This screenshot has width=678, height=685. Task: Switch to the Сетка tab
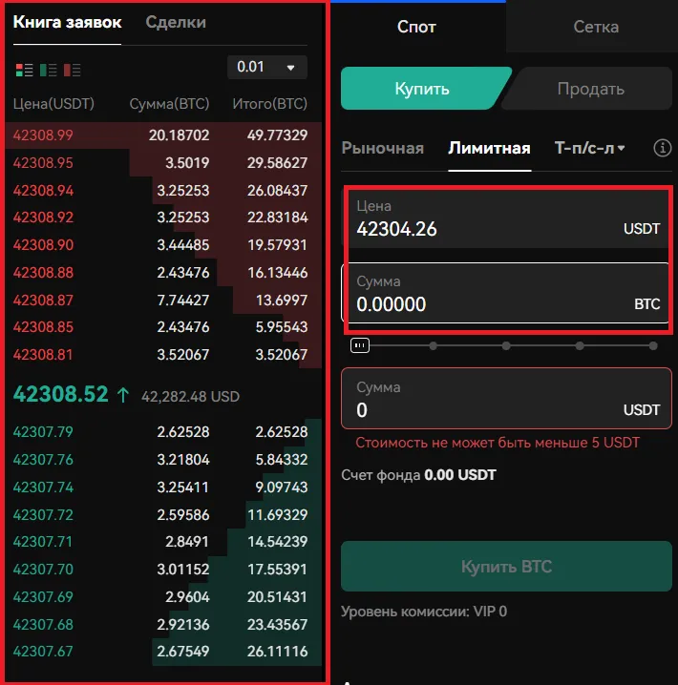[596, 27]
